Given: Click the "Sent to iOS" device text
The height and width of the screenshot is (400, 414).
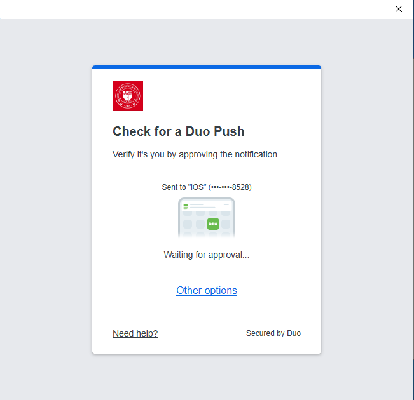Looking at the screenshot, I should (x=207, y=187).
